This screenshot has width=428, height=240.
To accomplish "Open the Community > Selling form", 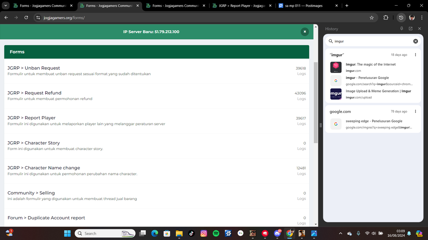I will coord(31,193).
